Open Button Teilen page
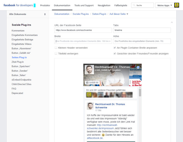The width and height of the screenshot is (183, 142). 19,75
